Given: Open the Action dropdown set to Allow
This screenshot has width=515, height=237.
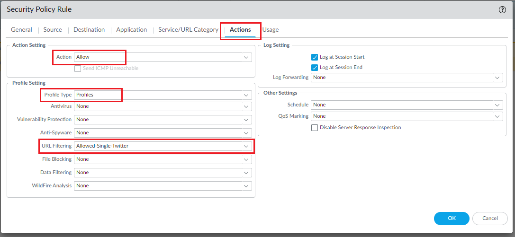Looking at the screenshot, I should (x=163, y=57).
